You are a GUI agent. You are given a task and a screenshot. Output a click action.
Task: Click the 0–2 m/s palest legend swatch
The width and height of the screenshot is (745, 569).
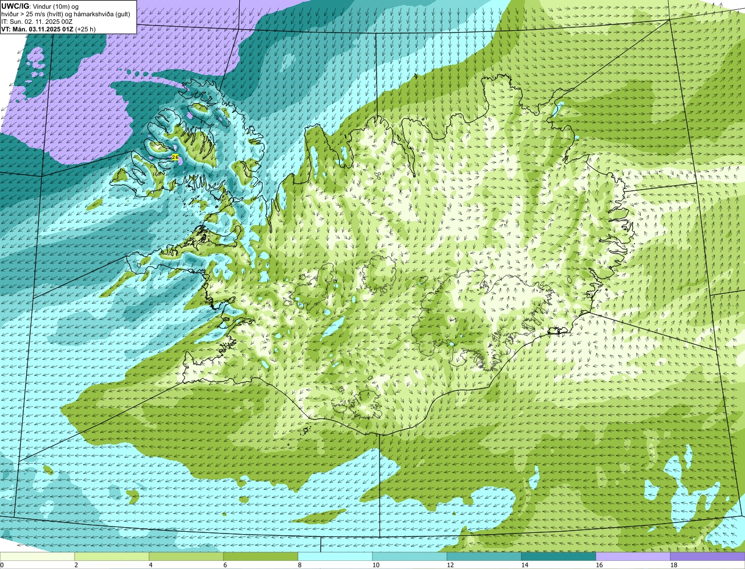37,556
